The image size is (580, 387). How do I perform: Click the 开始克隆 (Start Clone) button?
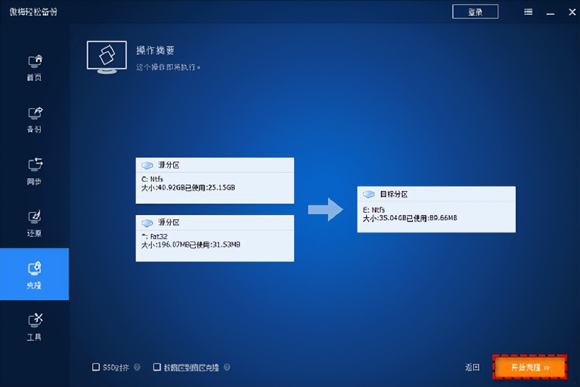click(529, 368)
